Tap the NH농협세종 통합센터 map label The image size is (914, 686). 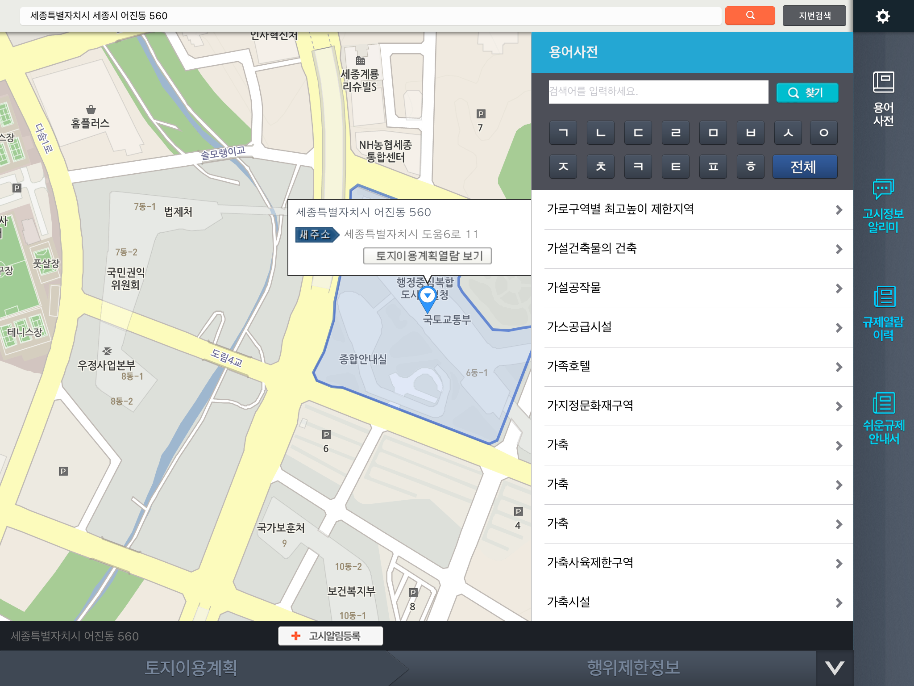385,151
